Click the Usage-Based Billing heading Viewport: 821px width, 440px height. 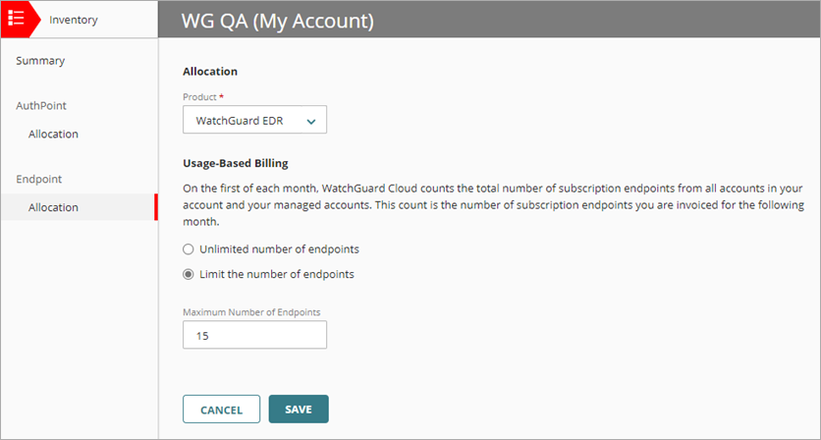(x=235, y=163)
